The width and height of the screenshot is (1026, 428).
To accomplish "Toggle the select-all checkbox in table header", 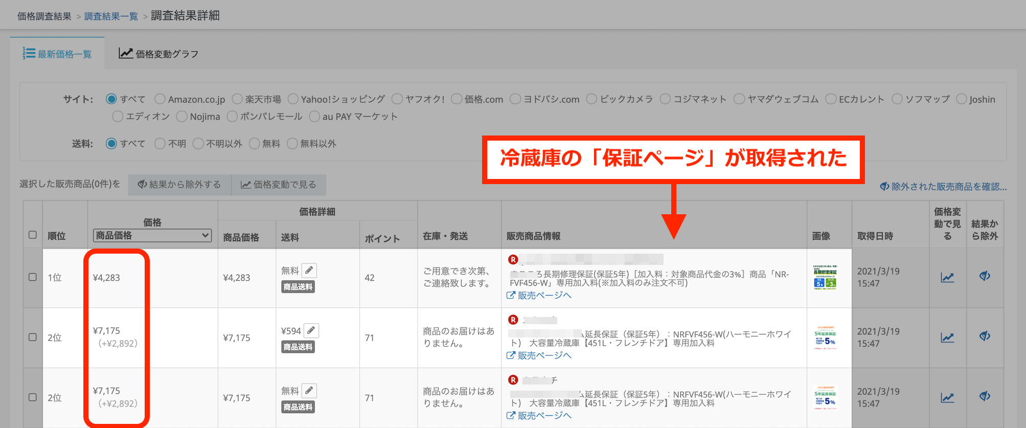I will tap(33, 235).
